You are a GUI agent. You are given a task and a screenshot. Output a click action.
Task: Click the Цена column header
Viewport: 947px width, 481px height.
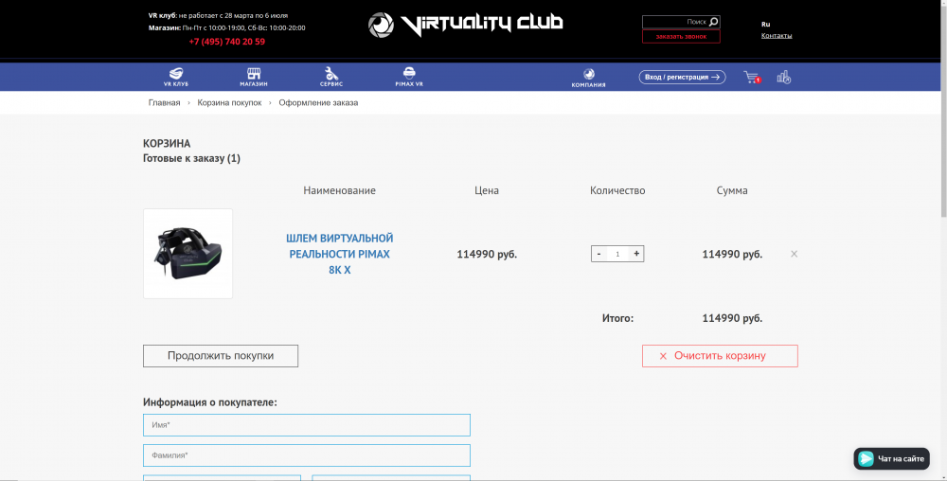[x=487, y=190]
